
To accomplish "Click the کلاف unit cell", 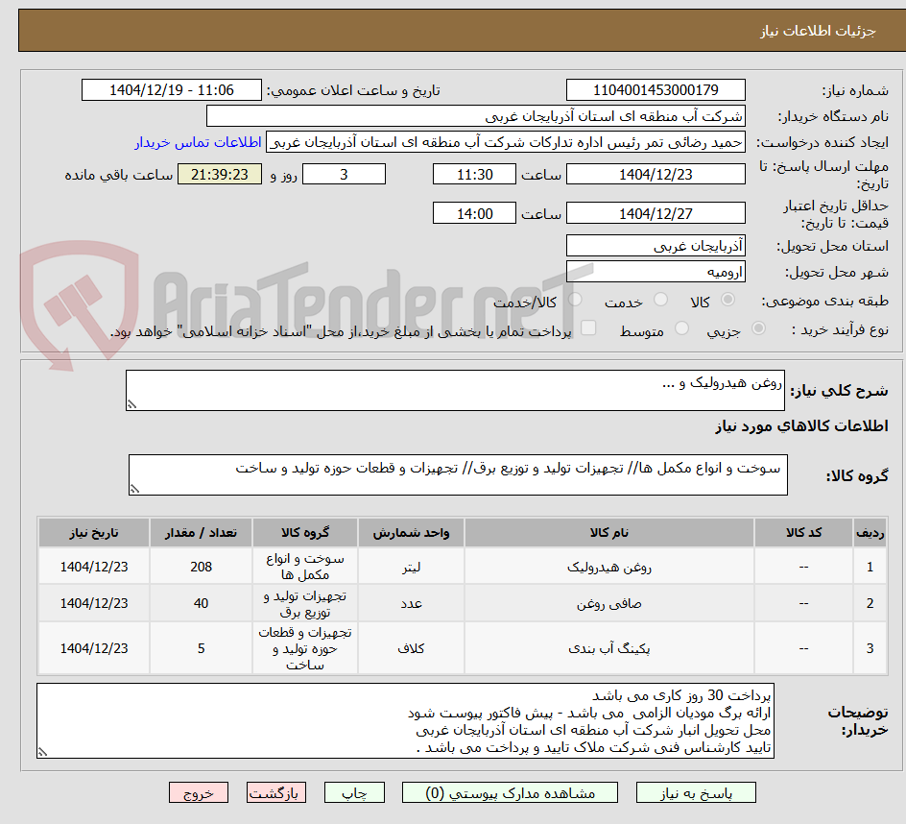I will click(411, 648).
